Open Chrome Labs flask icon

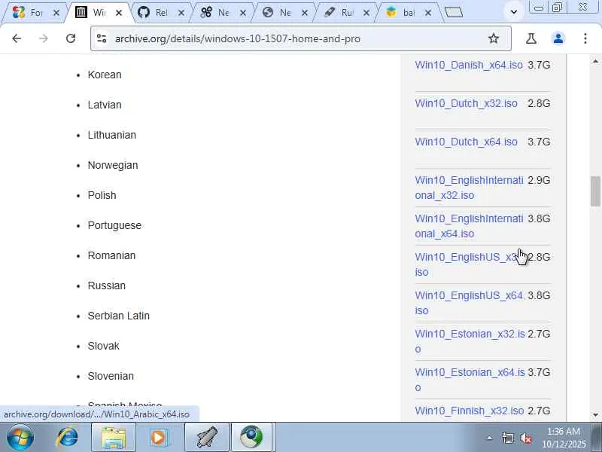[x=531, y=38]
